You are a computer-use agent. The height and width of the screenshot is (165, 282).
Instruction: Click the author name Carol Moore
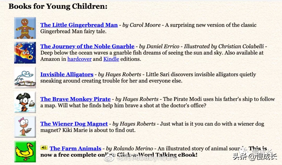tap(145, 25)
